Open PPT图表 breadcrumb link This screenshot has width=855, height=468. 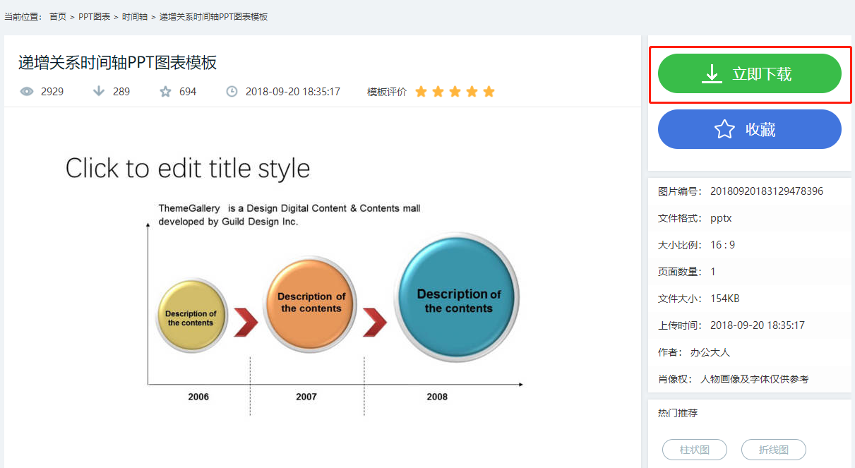(x=95, y=16)
